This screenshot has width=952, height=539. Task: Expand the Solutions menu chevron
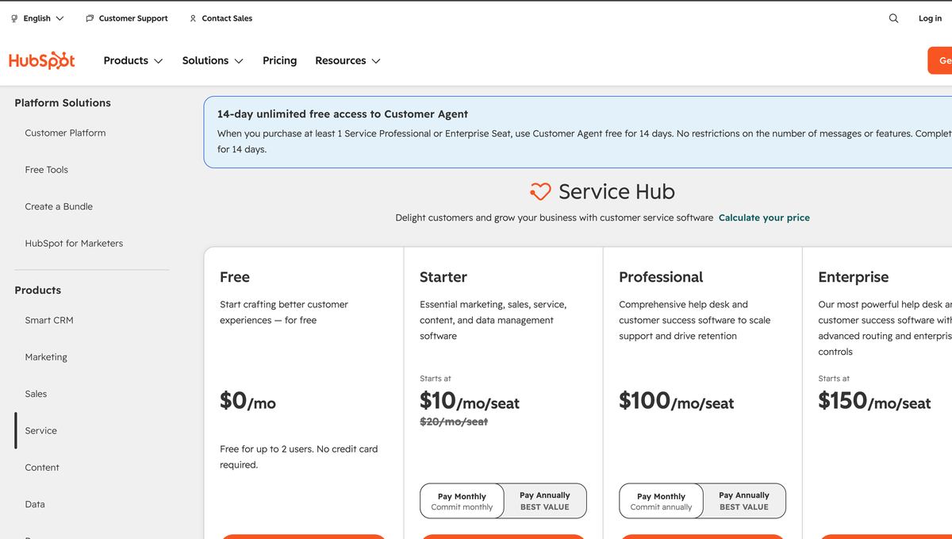pyautogui.click(x=239, y=61)
